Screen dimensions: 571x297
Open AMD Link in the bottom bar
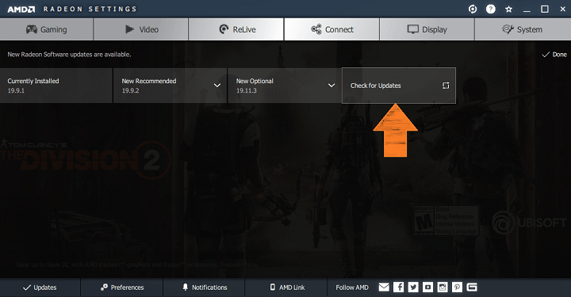click(x=286, y=287)
